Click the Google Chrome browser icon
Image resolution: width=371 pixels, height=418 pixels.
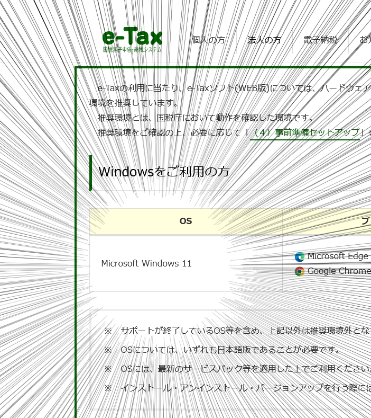[x=300, y=271]
